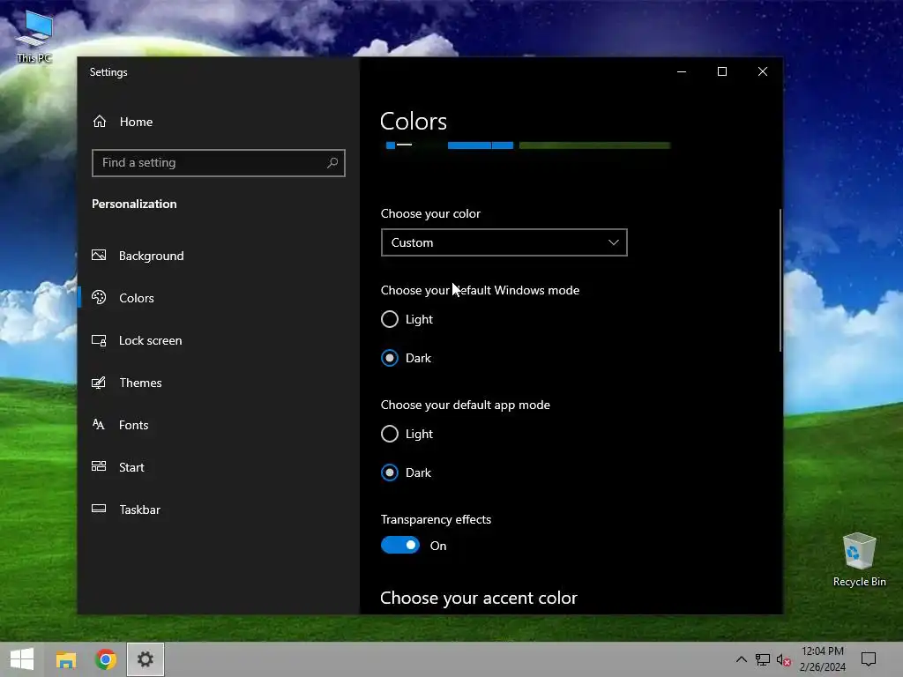The width and height of the screenshot is (903, 677).
Task: Turn off Transparency effects toggle
Action: pos(400,545)
